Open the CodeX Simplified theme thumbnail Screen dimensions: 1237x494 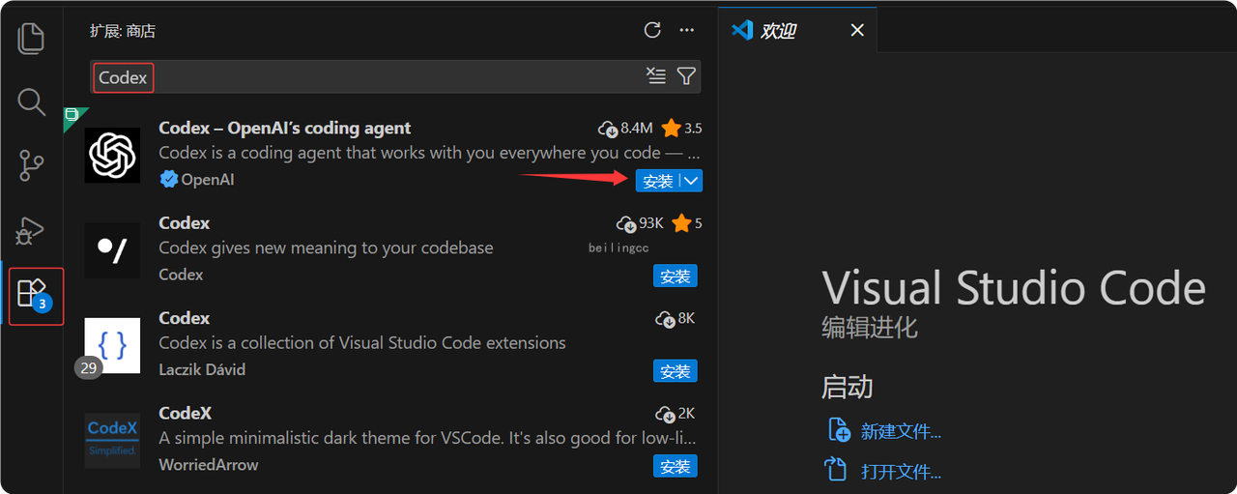[113, 440]
